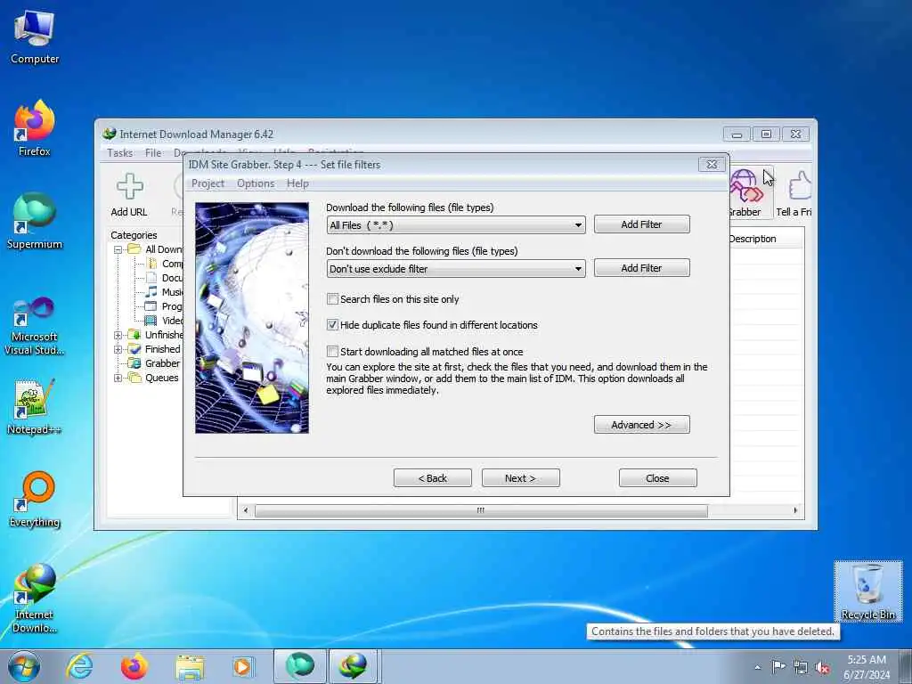The image size is (912, 684).
Task: Close the Site Grabber dialog with X
Action: pyautogui.click(x=712, y=165)
